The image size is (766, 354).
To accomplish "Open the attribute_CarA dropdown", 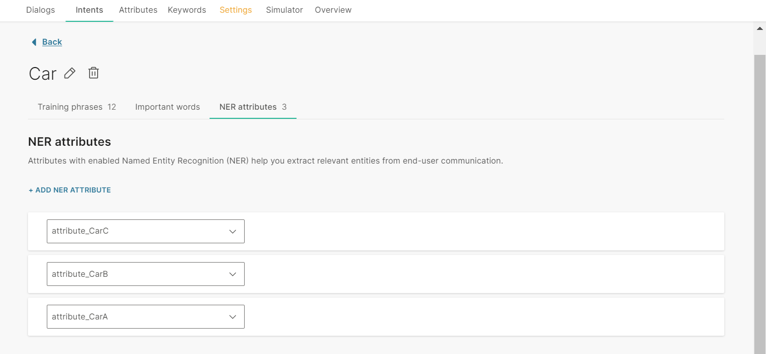I will coord(145,316).
